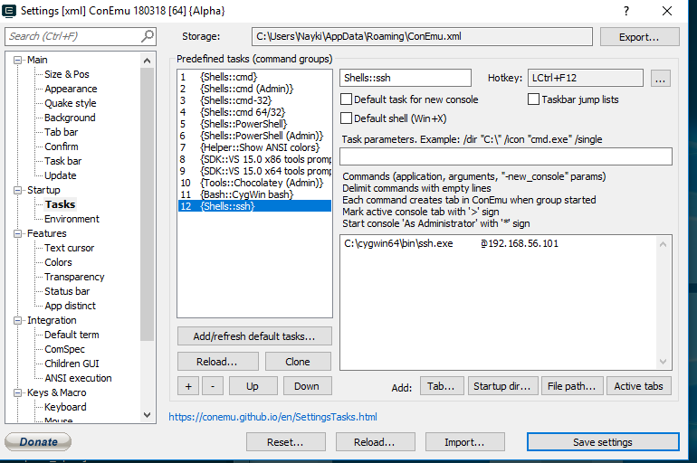Click Startup dir... button

pos(502,386)
